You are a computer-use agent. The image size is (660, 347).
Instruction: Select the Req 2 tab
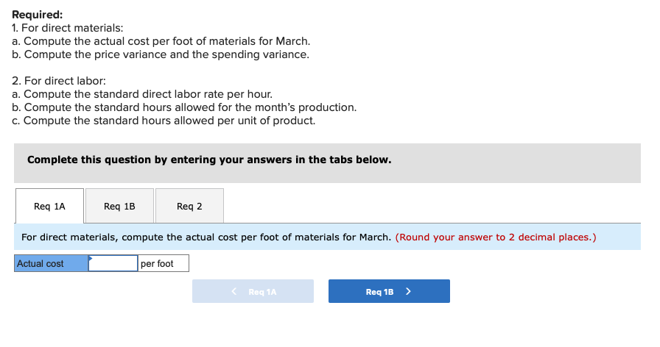coord(189,207)
